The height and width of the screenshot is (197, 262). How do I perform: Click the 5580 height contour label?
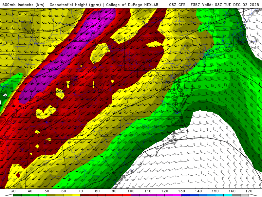pyautogui.click(x=12, y=55)
